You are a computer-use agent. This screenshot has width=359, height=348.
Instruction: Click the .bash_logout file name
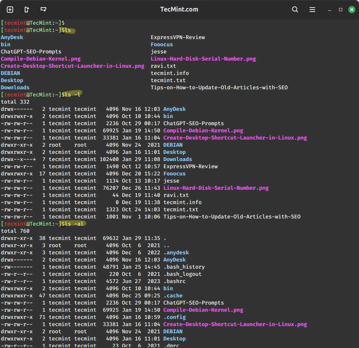(x=182, y=274)
